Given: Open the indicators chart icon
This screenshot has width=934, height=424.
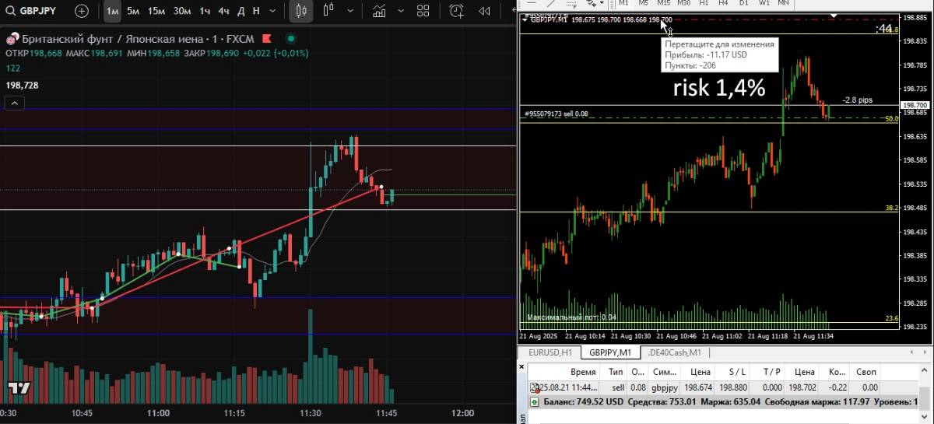Looking at the screenshot, I should [x=380, y=11].
